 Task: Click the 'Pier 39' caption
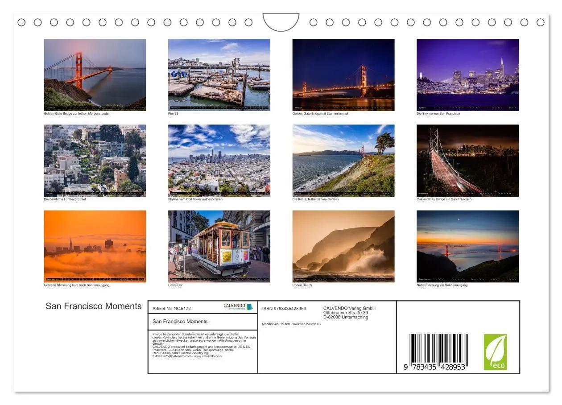pos(173,114)
